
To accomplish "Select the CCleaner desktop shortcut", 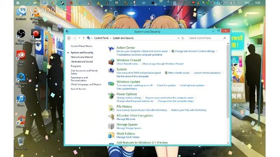I will [21, 122].
